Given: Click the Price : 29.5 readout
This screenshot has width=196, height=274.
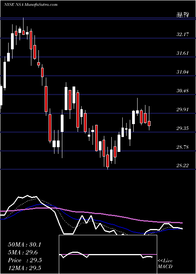Looking at the screenshot, I should point(25,260).
